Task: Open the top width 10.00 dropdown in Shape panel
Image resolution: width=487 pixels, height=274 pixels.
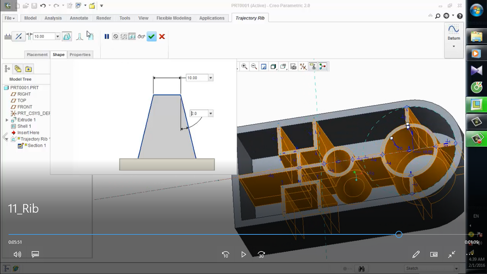Action: (x=211, y=78)
